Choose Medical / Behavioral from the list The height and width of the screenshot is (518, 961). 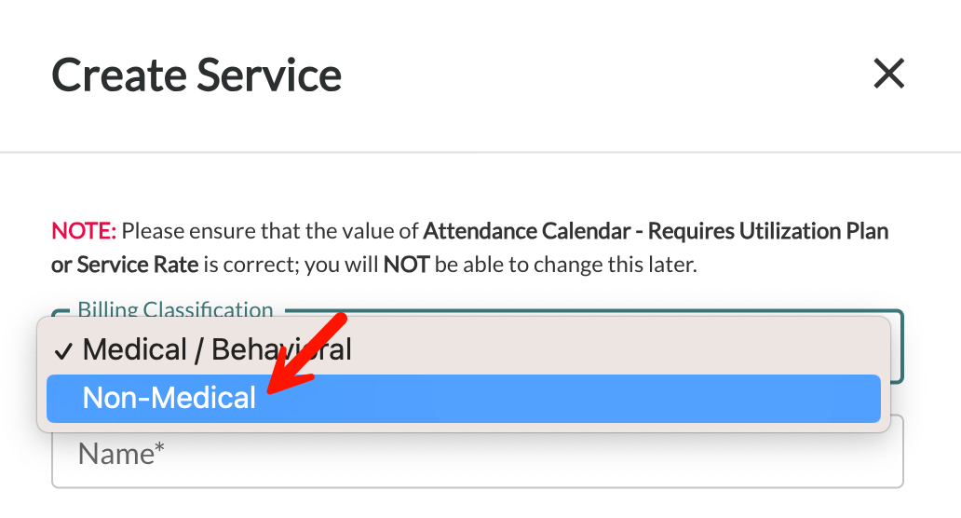tap(464, 349)
